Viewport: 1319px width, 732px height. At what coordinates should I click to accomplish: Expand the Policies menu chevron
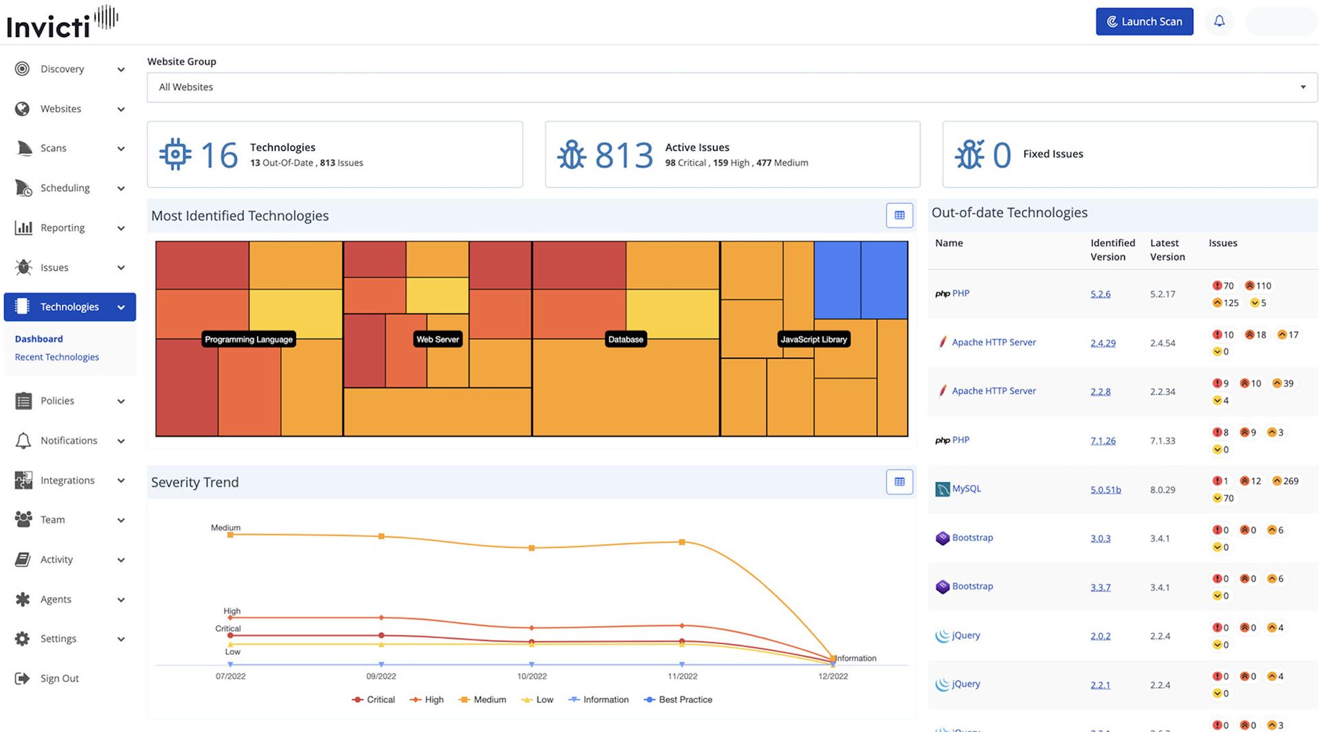(121, 402)
